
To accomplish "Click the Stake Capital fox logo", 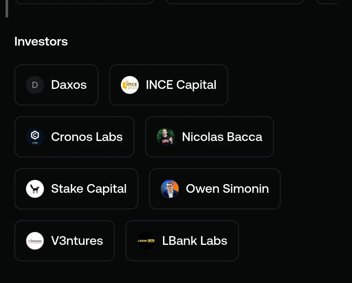I will pyautogui.click(x=35, y=189).
